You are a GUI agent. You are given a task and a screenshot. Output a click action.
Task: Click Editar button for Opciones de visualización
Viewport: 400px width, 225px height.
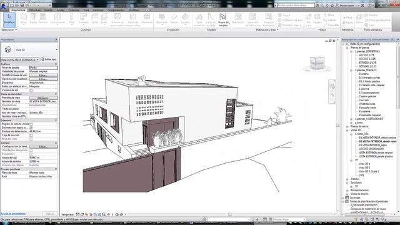(x=43, y=79)
